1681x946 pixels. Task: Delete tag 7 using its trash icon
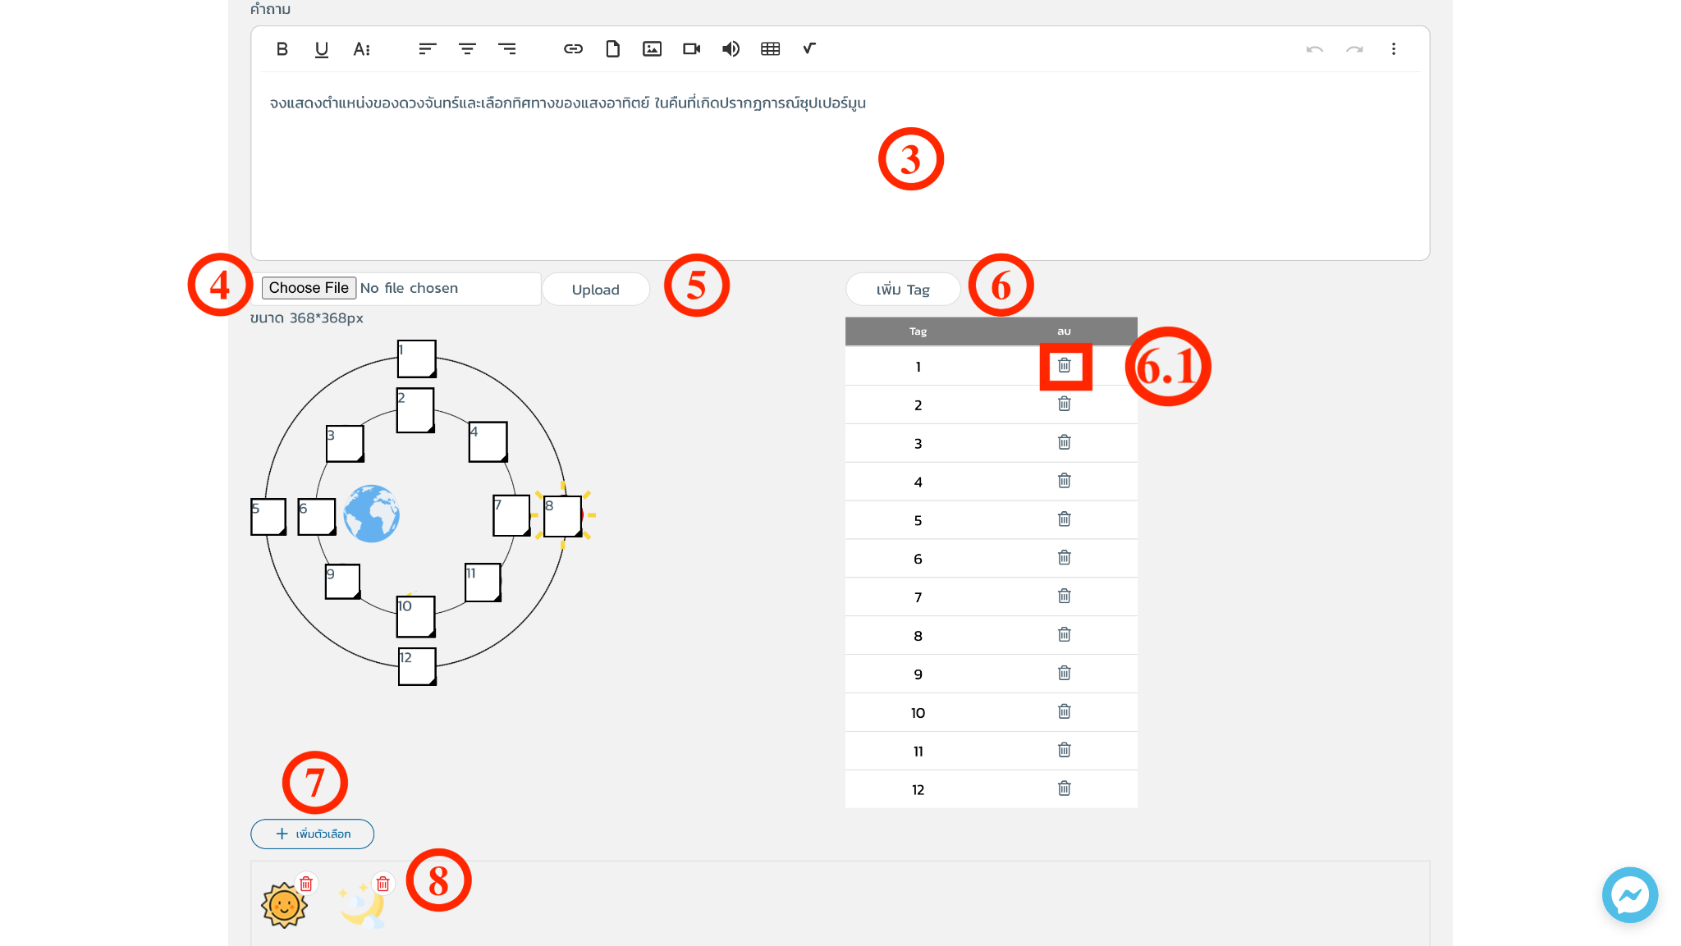pos(1064,596)
